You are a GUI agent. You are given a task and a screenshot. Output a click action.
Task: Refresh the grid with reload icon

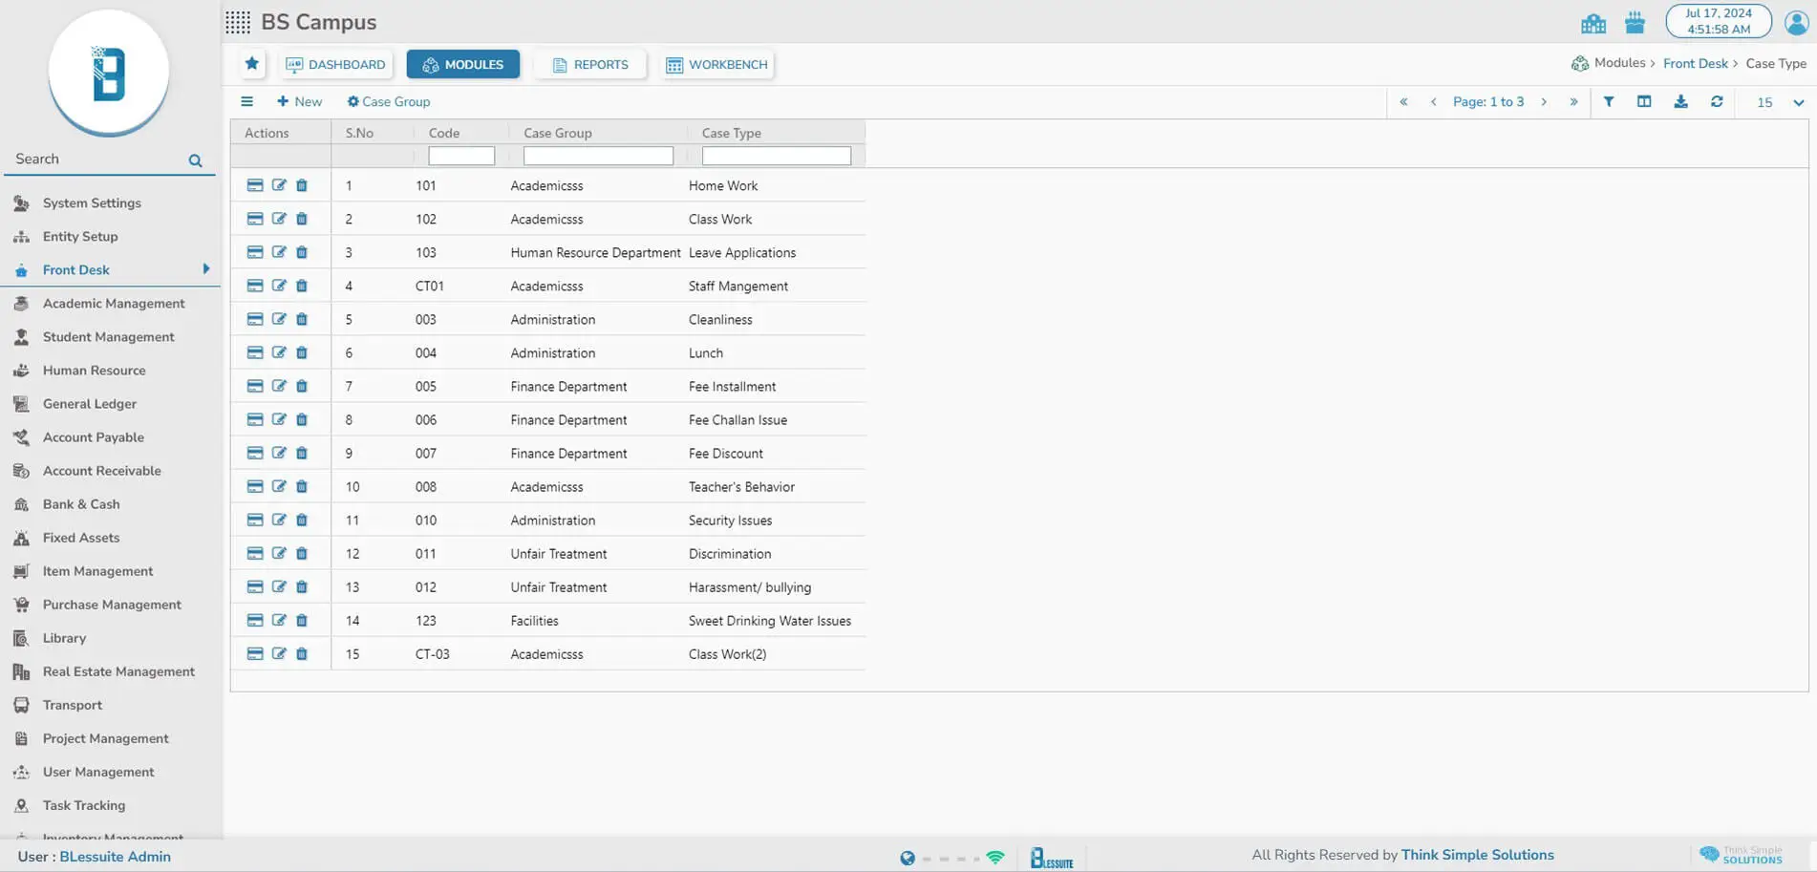[1717, 102]
